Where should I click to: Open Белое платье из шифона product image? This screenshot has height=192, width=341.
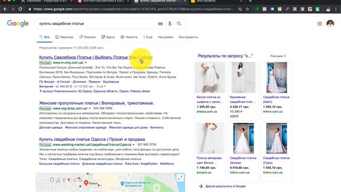pos(210,77)
